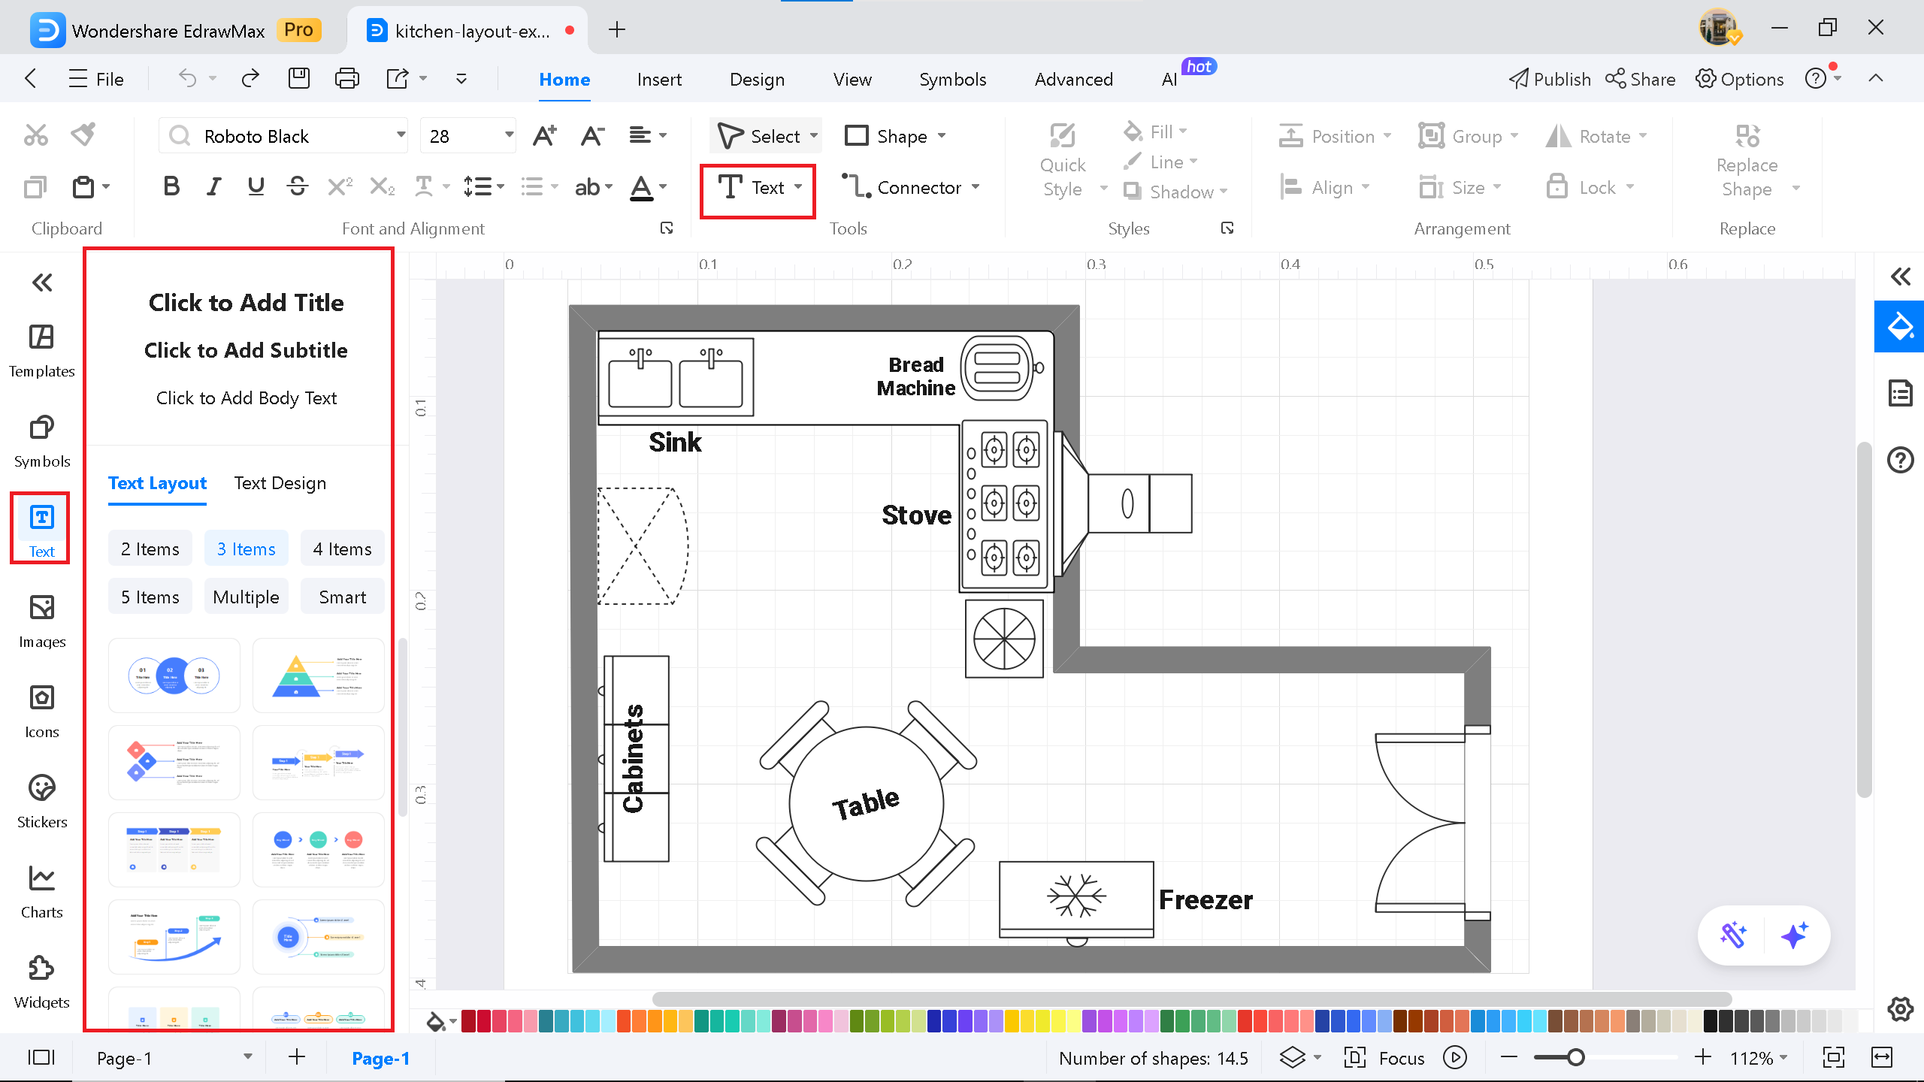Click the Share button
The height and width of the screenshot is (1082, 1924).
point(1641,79)
